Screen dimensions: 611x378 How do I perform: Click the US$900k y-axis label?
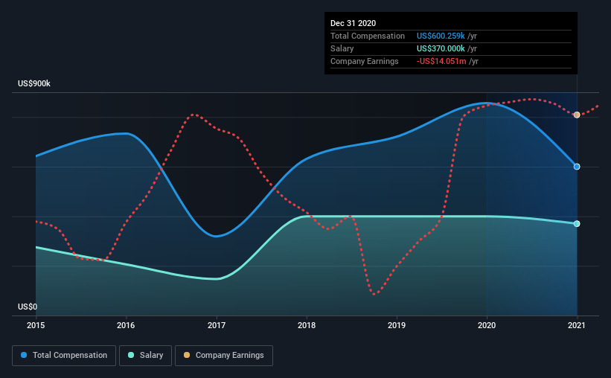[34, 83]
